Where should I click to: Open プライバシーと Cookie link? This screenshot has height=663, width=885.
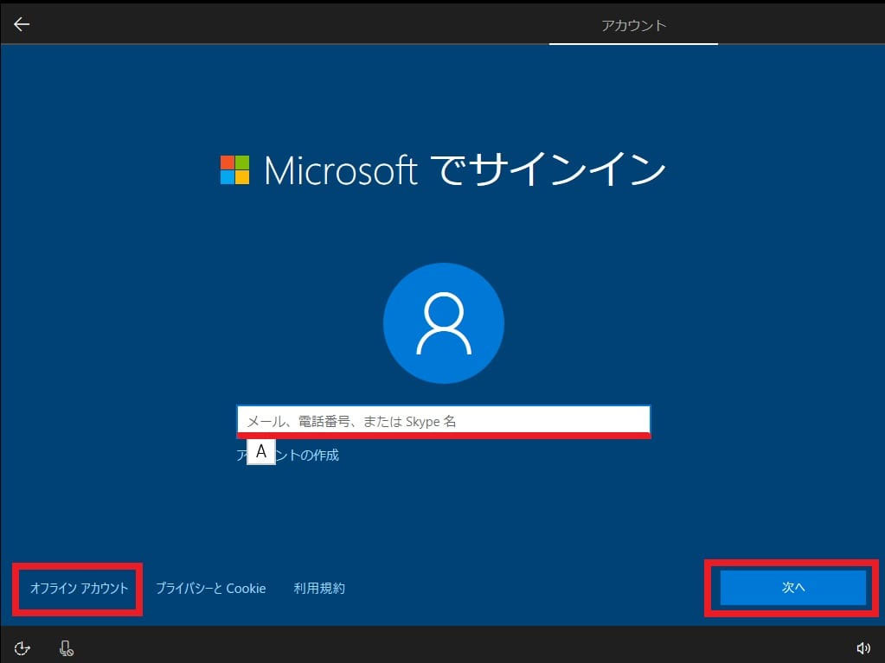point(210,588)
